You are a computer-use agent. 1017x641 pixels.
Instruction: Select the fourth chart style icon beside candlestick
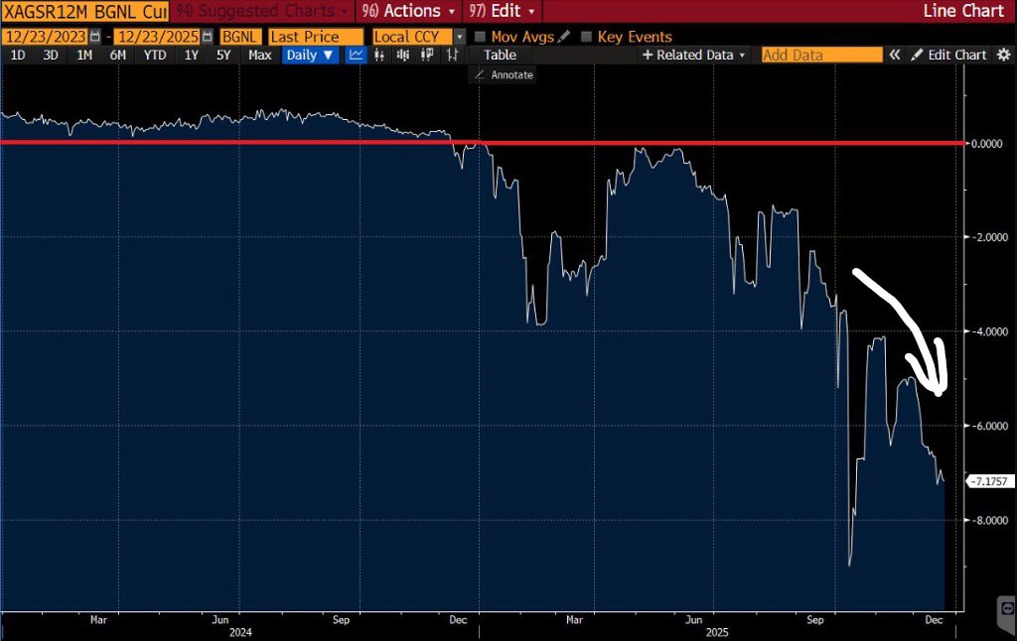pyautogui.click(x=427, y=56)
